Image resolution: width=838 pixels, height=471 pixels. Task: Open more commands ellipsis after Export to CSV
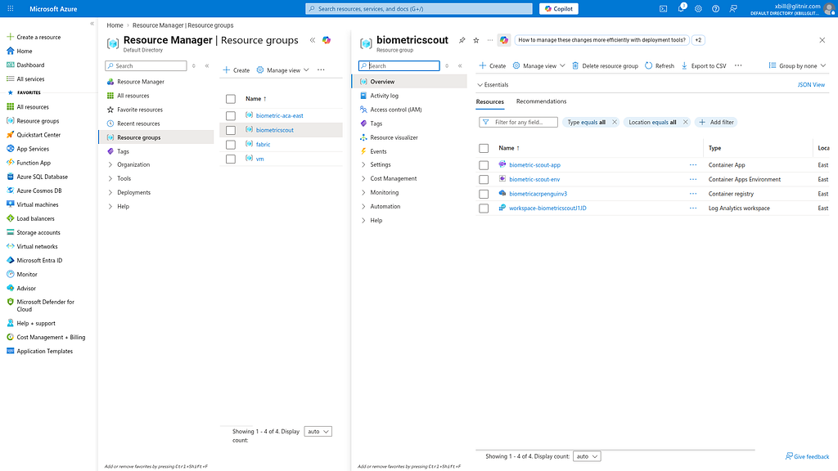pos(738,65)
